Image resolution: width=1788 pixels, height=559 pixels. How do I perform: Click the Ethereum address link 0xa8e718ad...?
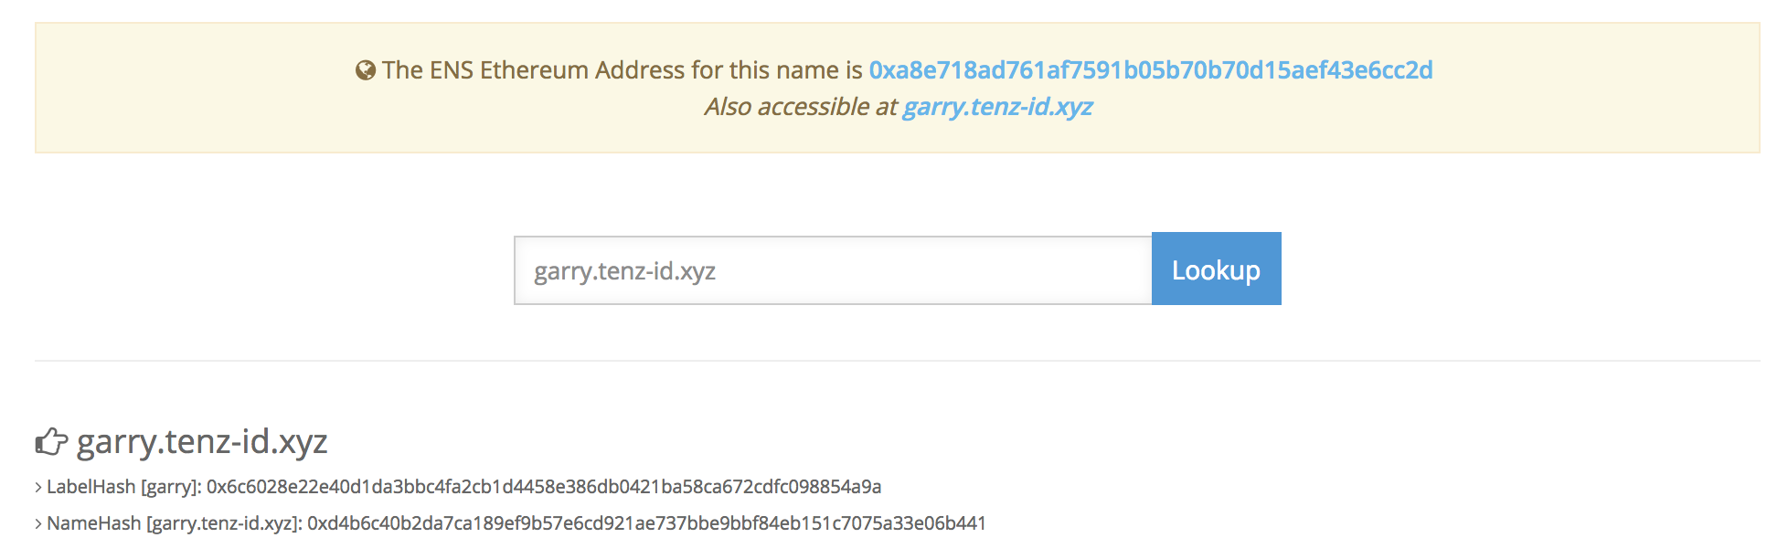tap(1149, 69)
